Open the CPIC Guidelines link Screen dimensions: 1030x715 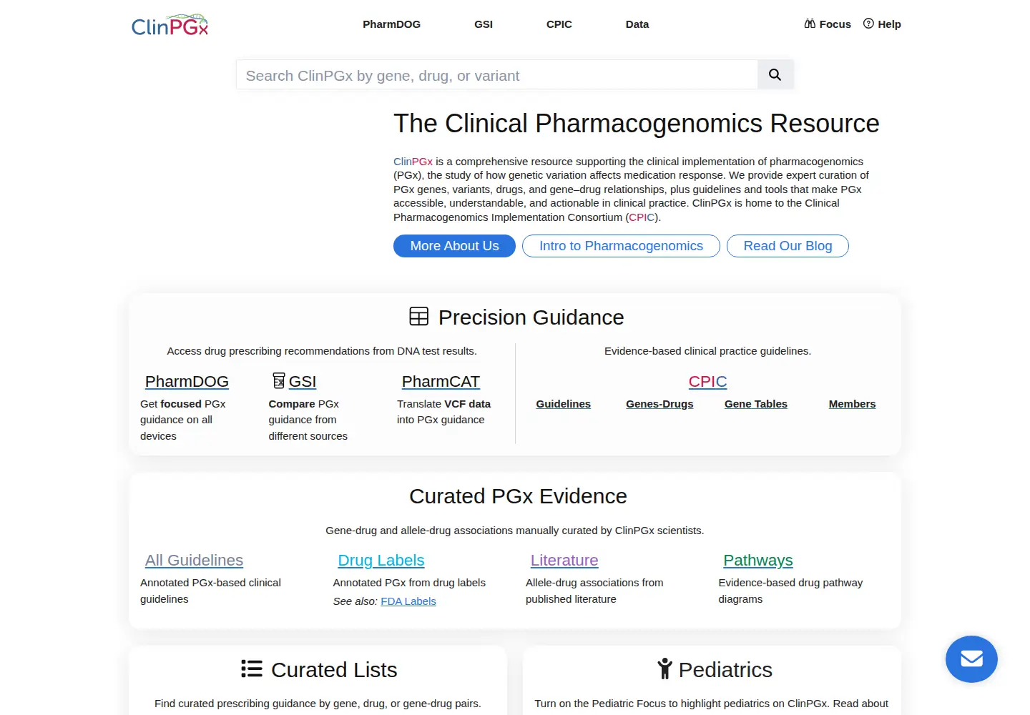tap(564, 404)
